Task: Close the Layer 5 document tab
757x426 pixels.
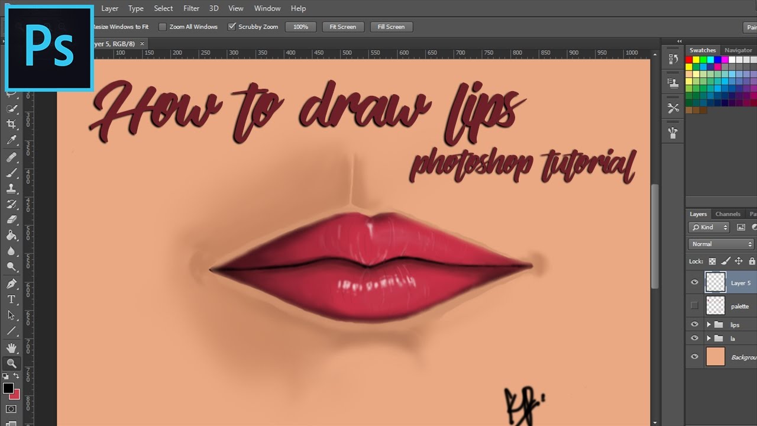Action: click(142, 44)
